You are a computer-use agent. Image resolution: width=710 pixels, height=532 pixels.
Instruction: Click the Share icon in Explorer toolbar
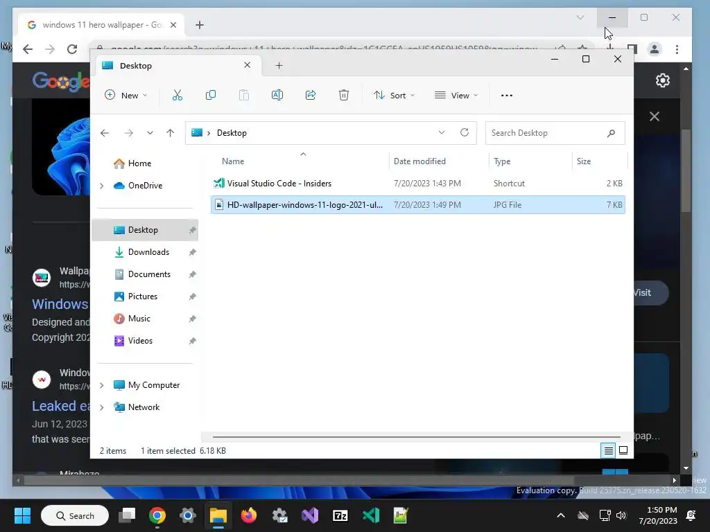[311, 96]
